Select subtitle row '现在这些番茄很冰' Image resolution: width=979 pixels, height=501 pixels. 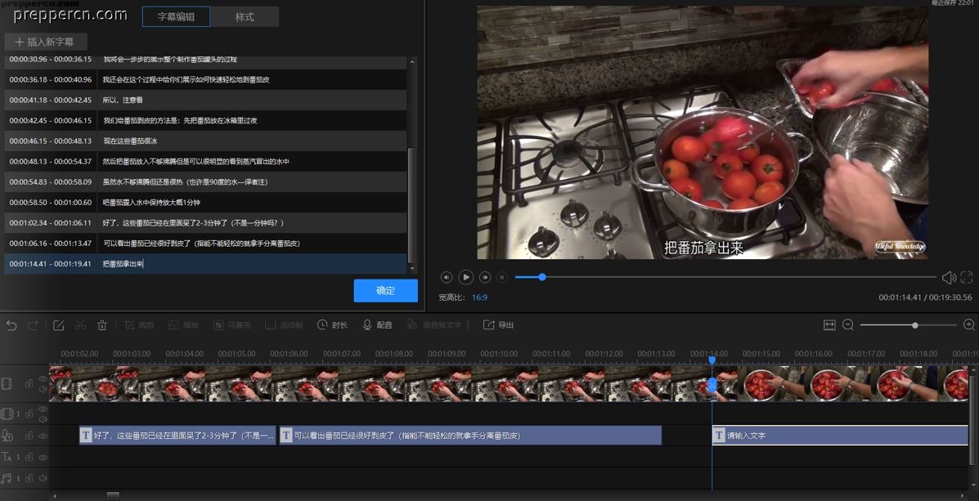(x=205, y=141)
